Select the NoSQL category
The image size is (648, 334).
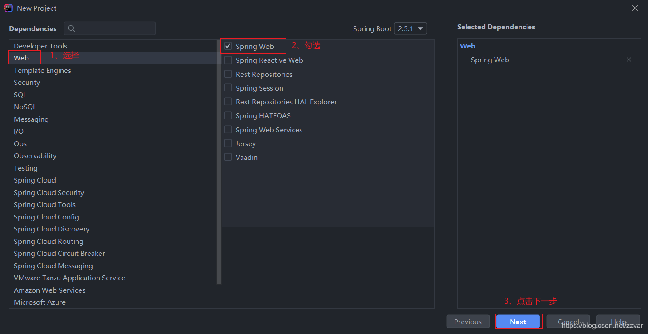(113, 107)
